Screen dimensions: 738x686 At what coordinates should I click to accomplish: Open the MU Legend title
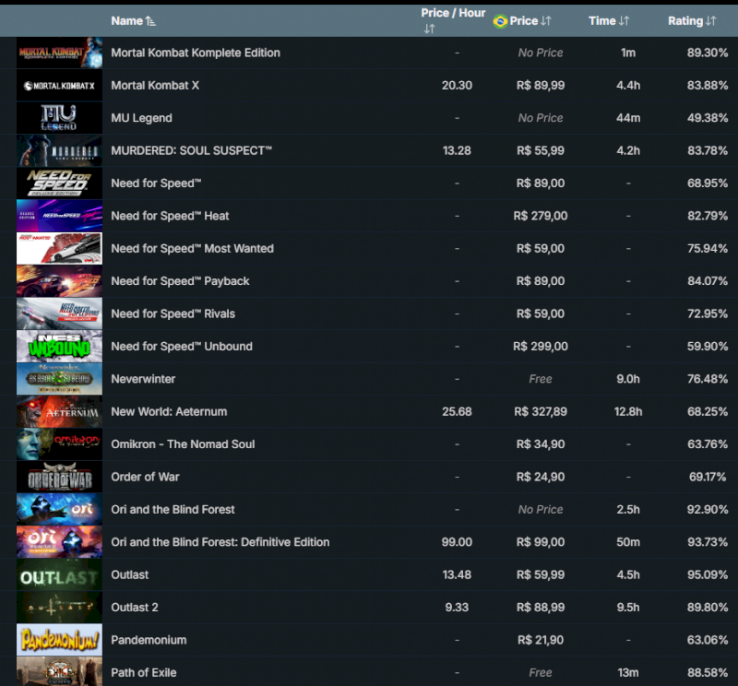pyautogui.click(x=141, y=118)
